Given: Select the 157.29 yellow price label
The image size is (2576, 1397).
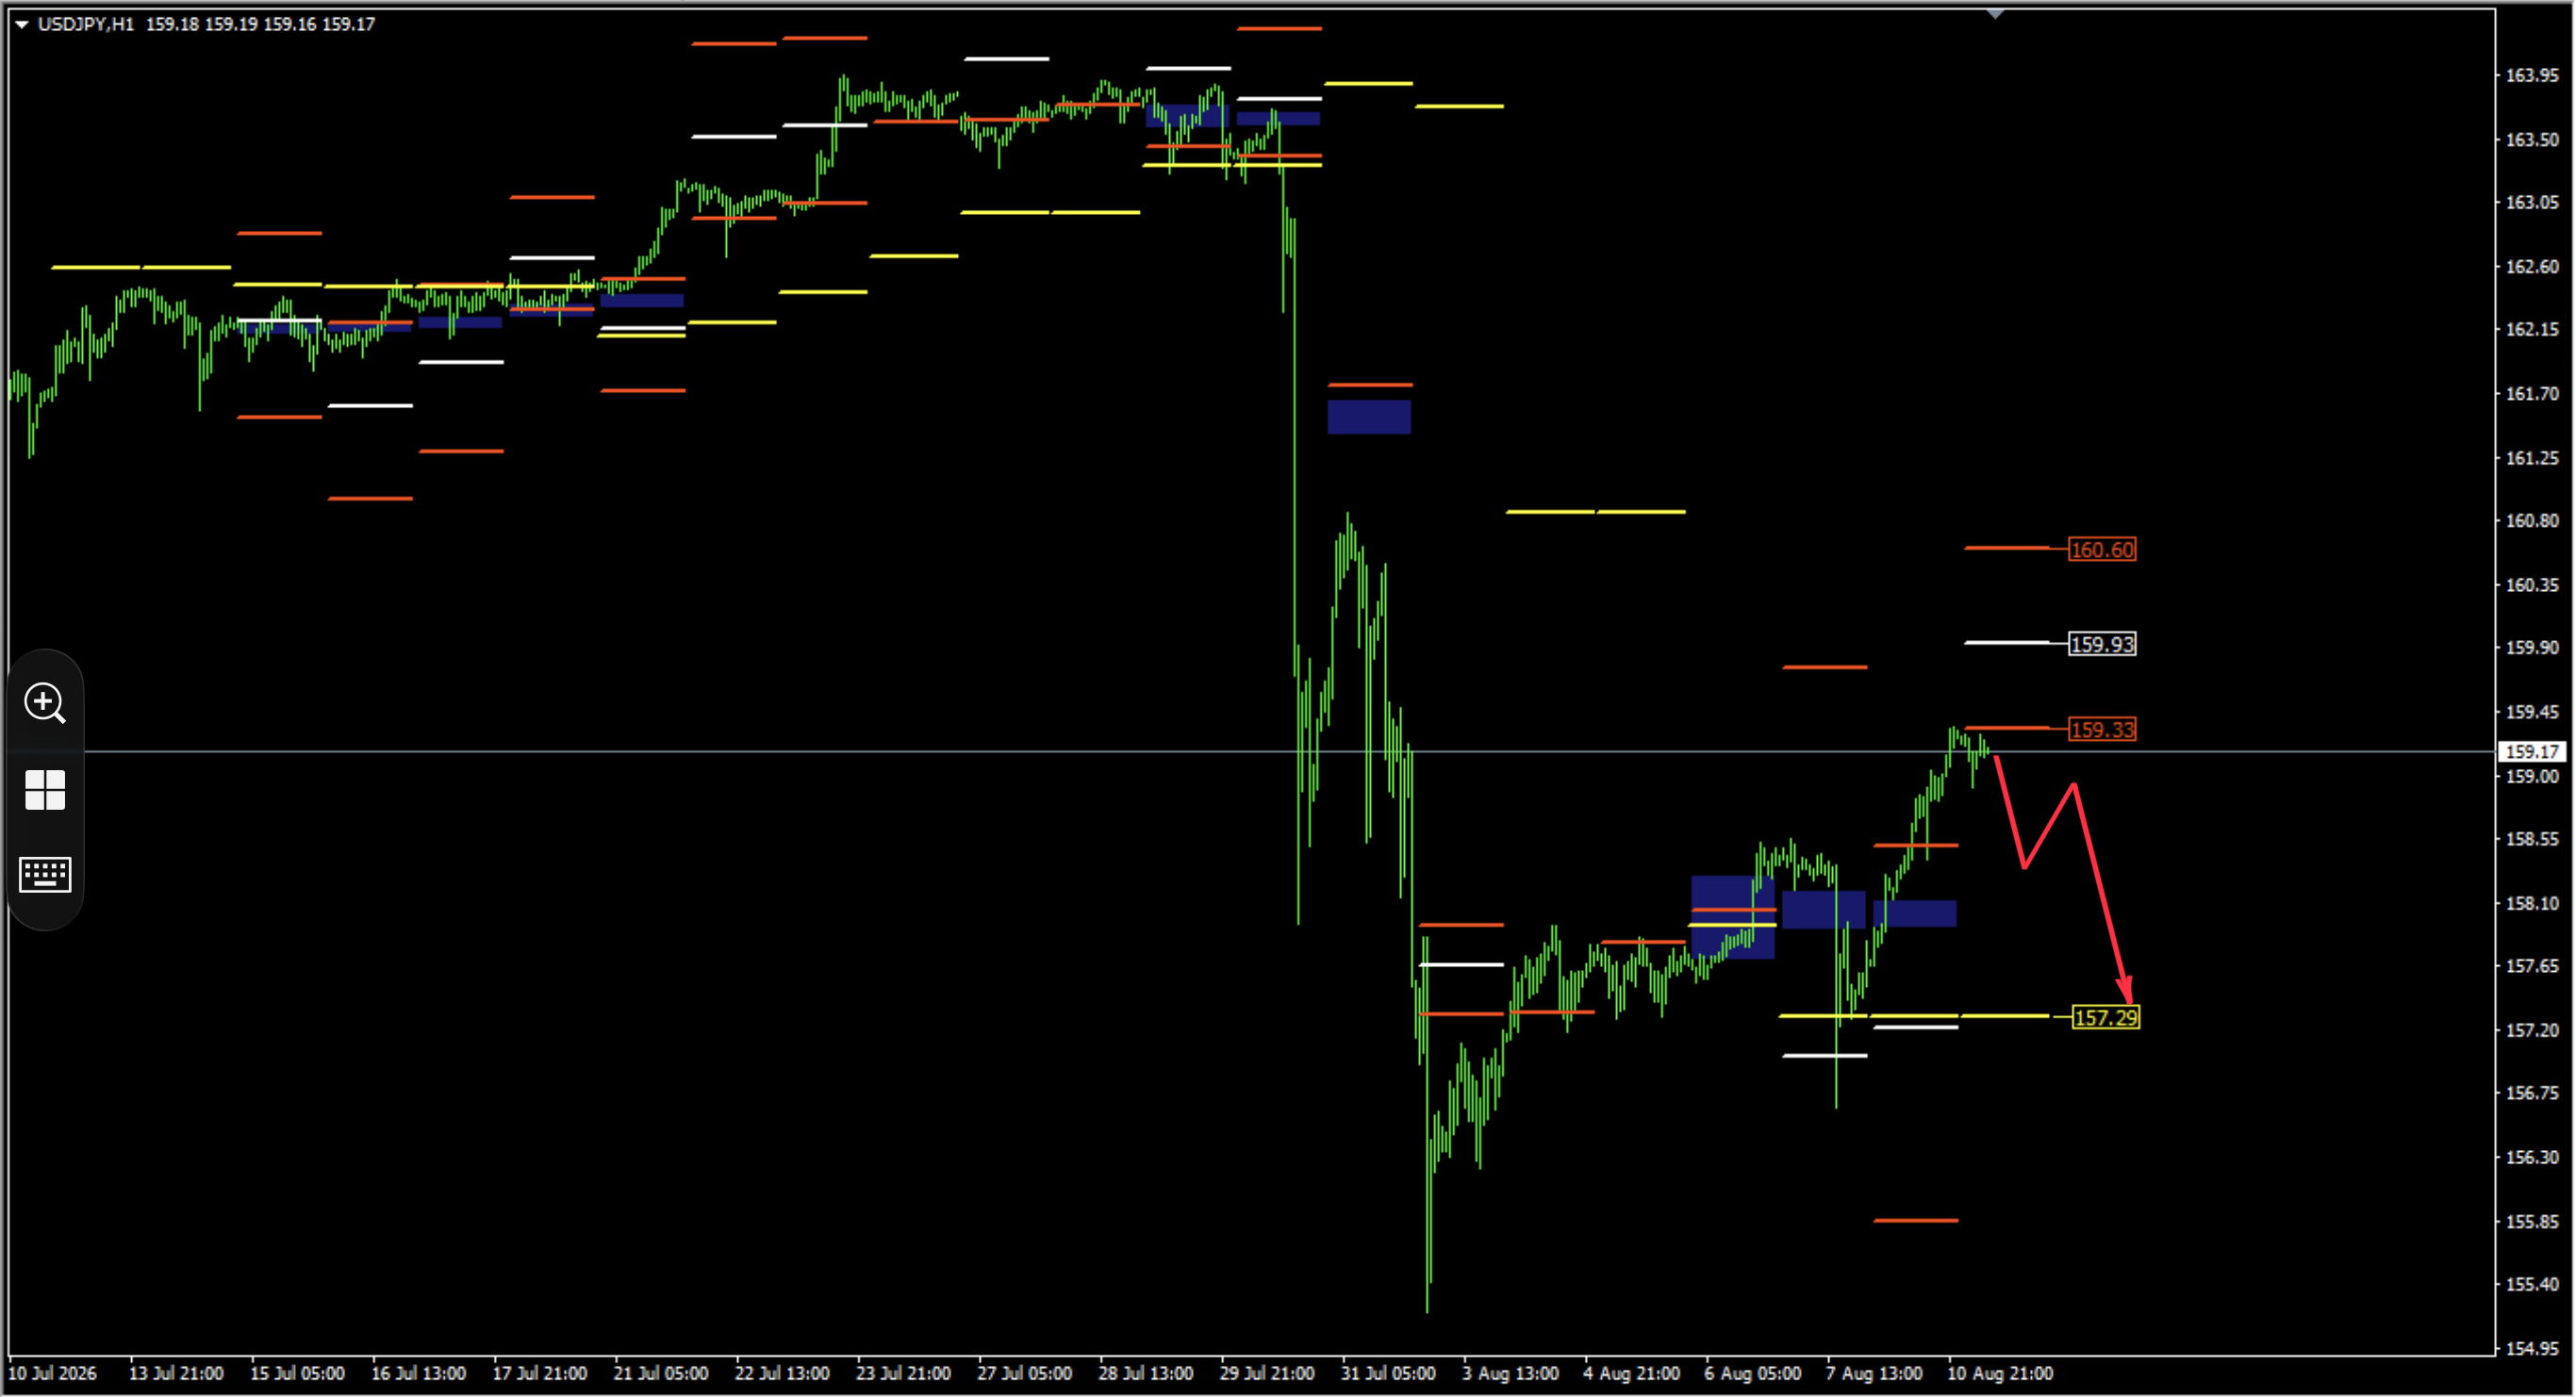Looking at the screenshot, I should pyautogui.click(x=2106, y=1018).
